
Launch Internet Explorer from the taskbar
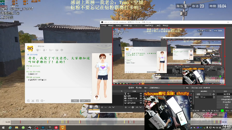(10, 127)
